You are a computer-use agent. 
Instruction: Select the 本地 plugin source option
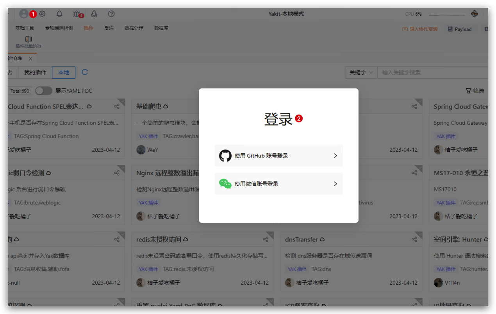point(64,72)
